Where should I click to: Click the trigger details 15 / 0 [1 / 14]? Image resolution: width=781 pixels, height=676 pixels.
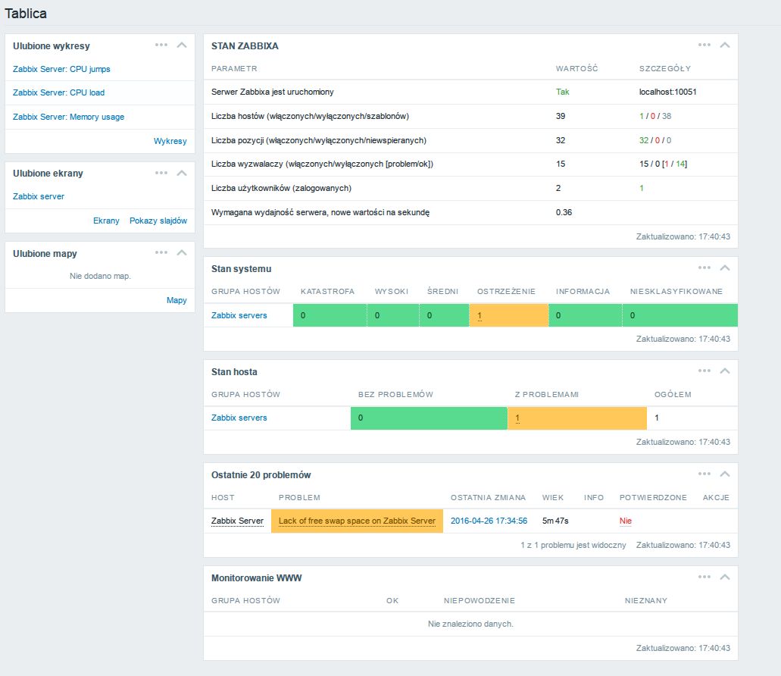tap(663, 164)
